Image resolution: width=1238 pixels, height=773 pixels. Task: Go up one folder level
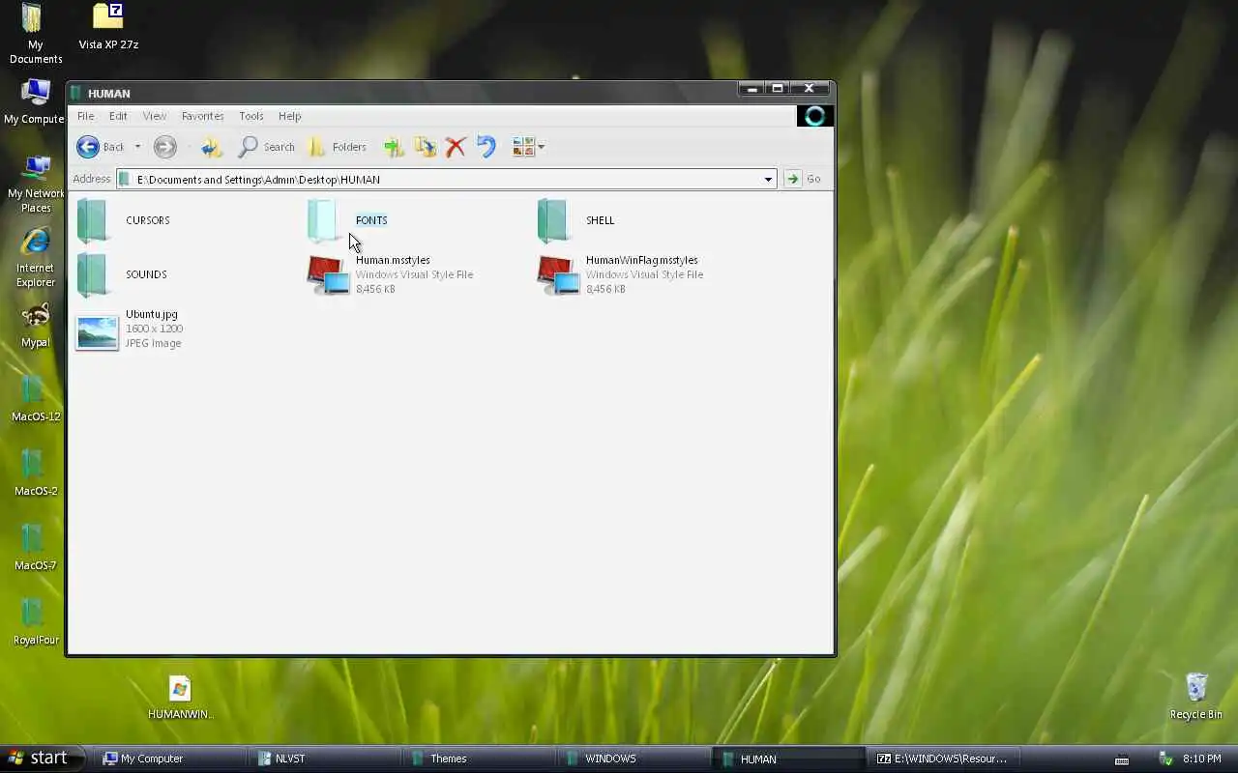pos(212,147)
